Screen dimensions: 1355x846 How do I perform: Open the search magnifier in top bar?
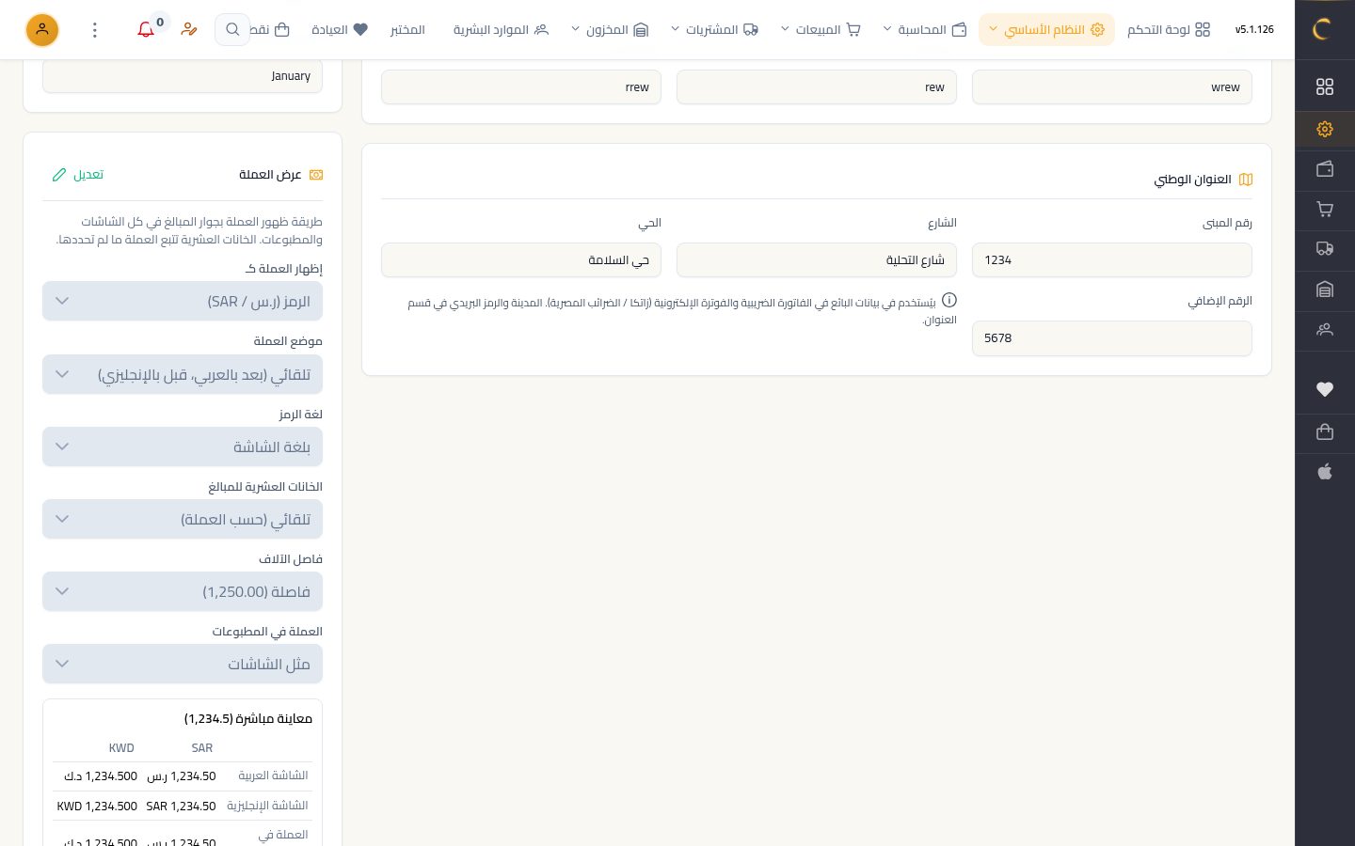(x=232, y=29)
